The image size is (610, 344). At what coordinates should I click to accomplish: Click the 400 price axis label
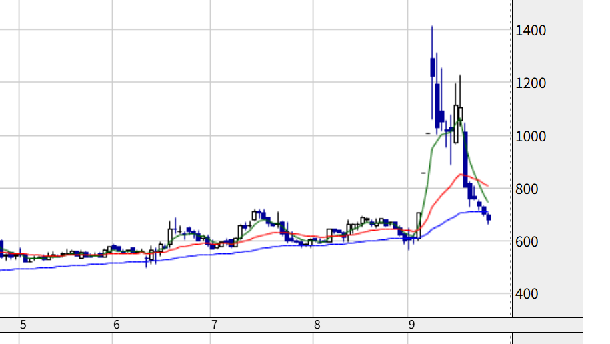pyautogui.click(x=527, y=294)
